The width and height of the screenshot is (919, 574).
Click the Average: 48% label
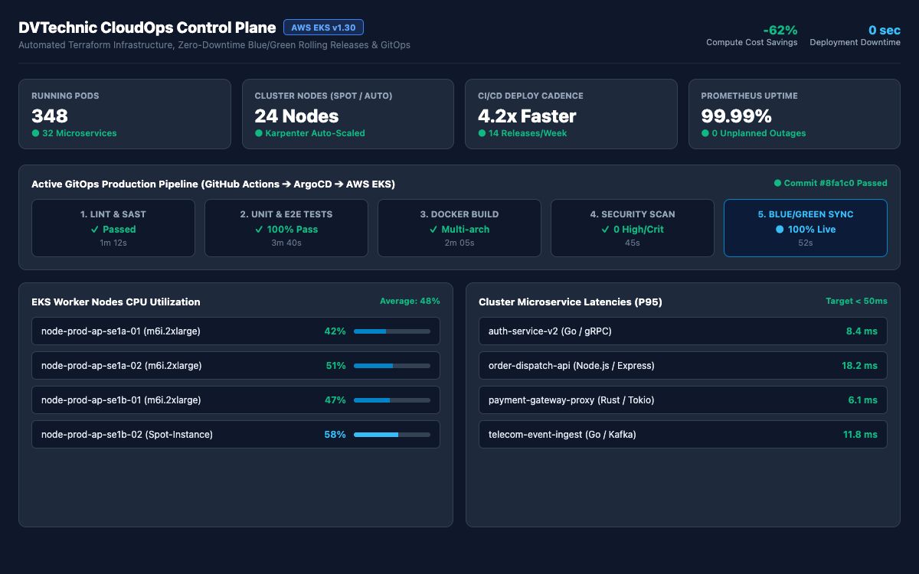(410, 302)
